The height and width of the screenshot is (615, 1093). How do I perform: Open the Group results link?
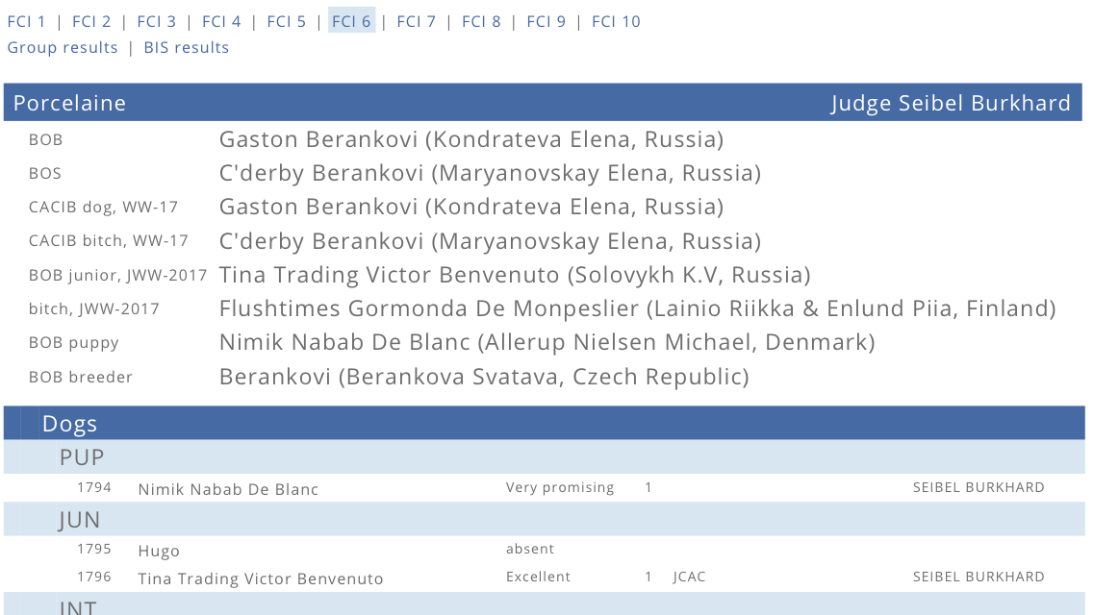63,47
